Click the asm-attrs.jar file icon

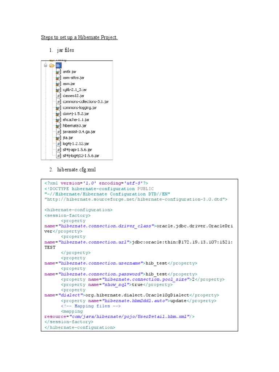[x=58, y=78]
